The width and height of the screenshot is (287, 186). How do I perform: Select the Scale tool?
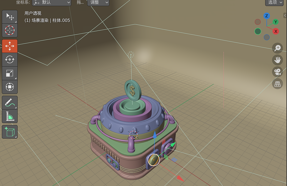pos(9,73)
